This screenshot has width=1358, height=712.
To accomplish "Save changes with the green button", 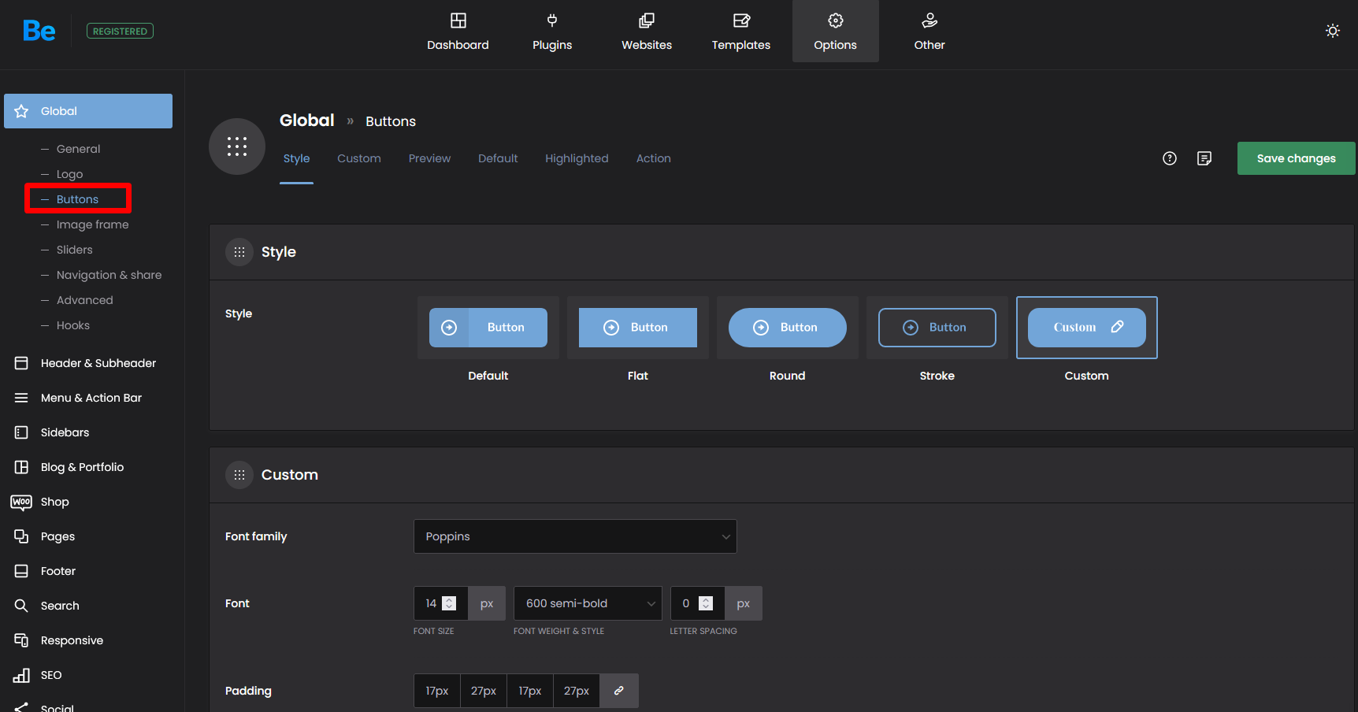I will (x=1297, y=158).
